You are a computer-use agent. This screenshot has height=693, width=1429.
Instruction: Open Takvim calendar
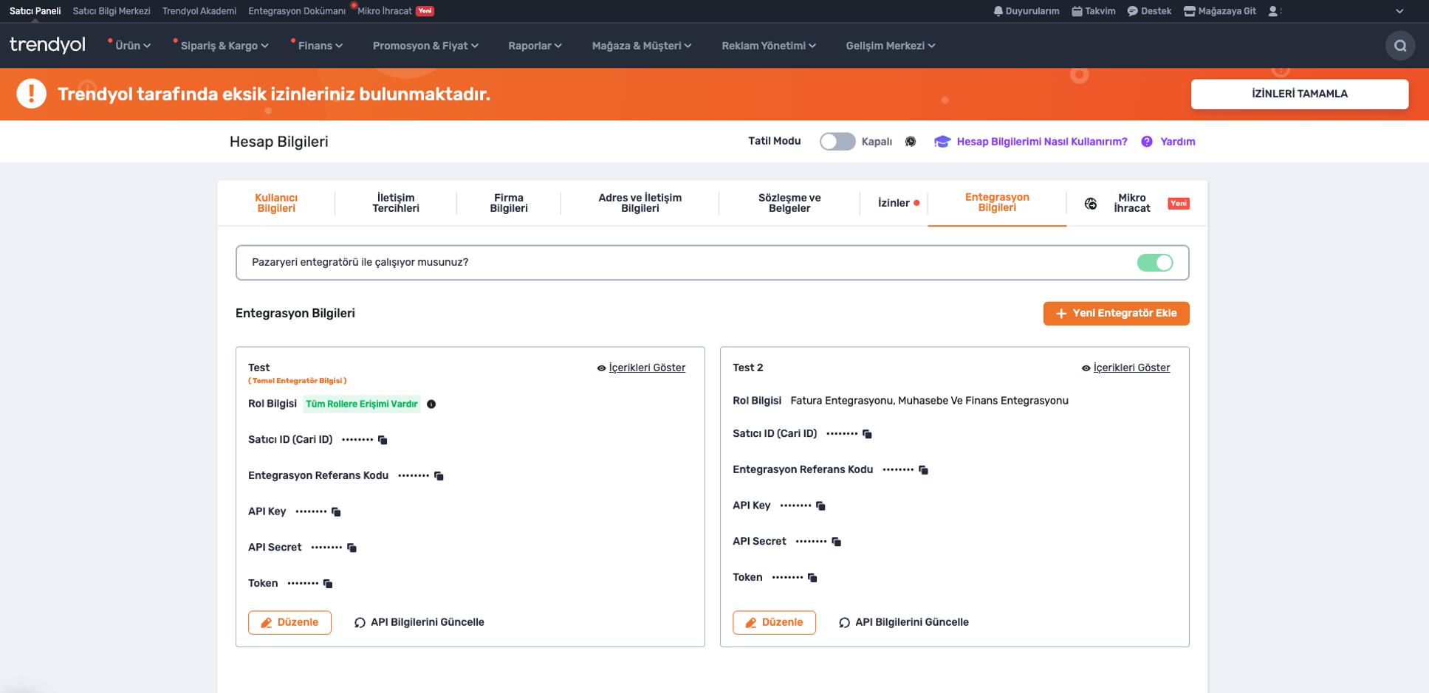click(x=1093, y=11)
